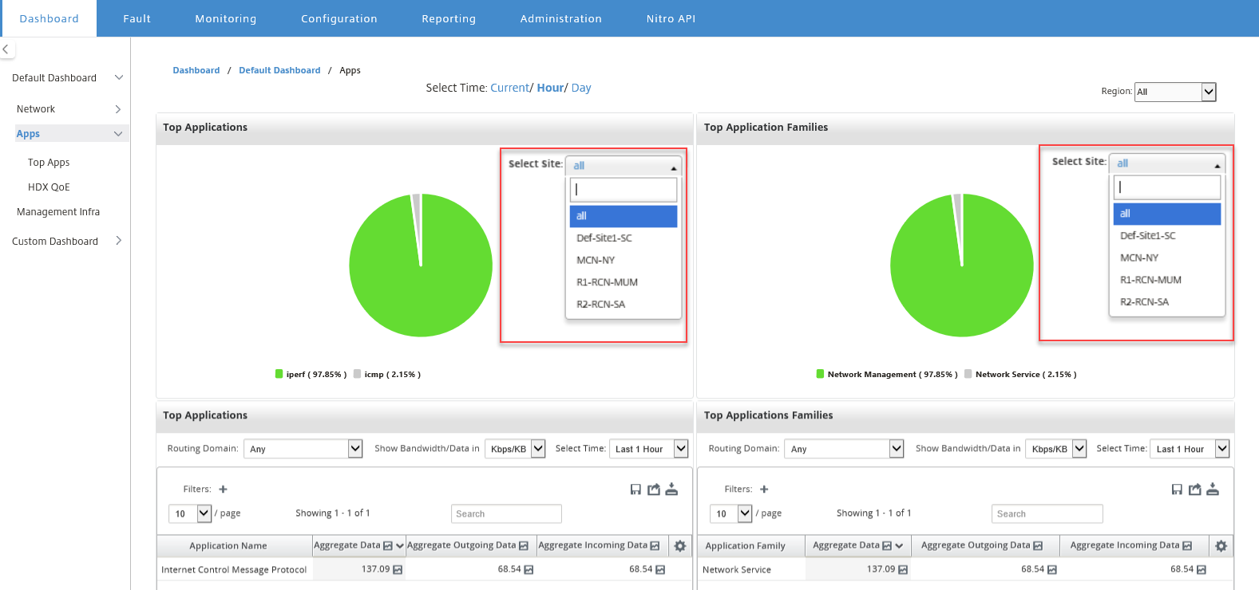Open the Monitoring tab
Viewport: 1259px width, 590px height.
(226, 18)
